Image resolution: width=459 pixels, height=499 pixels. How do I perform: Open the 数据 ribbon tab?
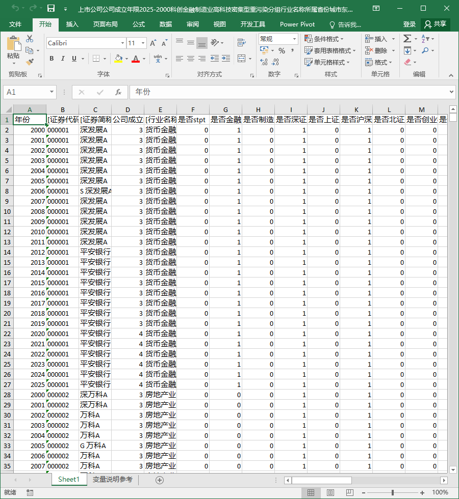pos(166,24)
